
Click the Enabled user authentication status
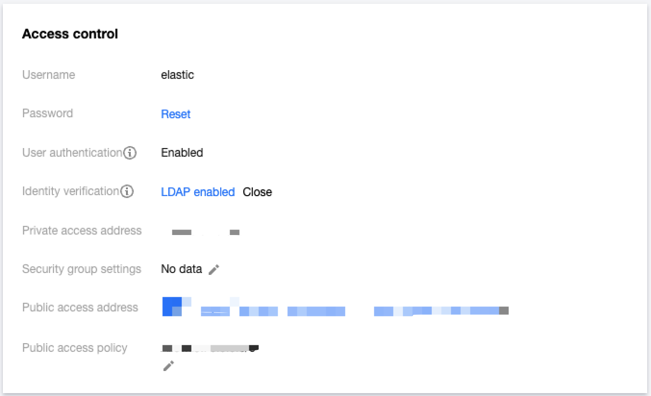(x=182, y=153)
